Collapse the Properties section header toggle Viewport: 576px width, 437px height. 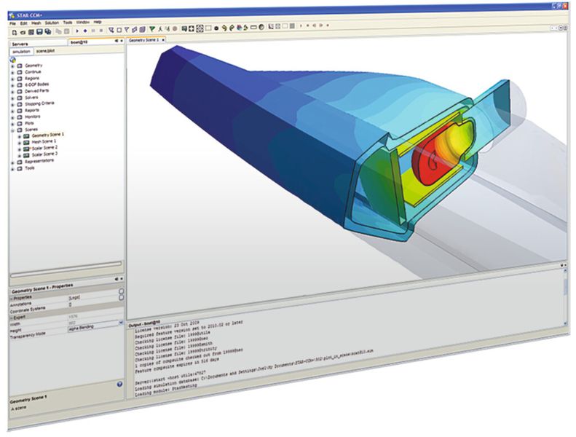pos(12,299)
